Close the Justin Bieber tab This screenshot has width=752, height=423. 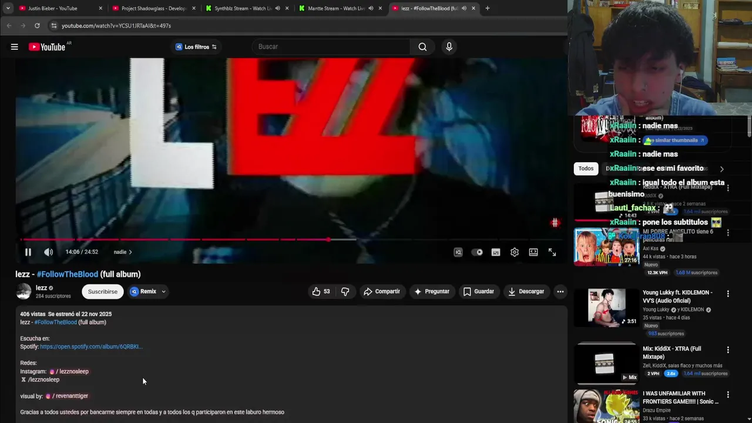coord(100,8)
